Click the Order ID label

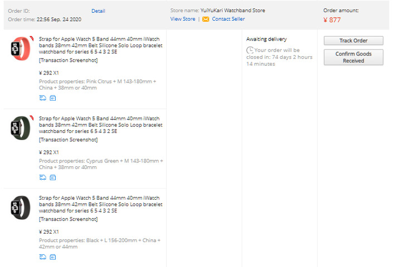click(19, 11)
